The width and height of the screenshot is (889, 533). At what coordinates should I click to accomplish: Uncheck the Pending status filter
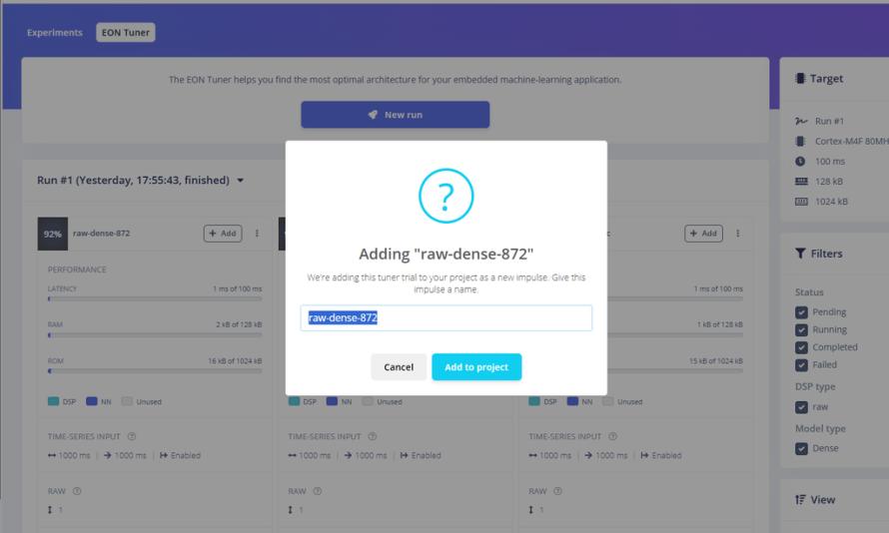pos(801,312)
